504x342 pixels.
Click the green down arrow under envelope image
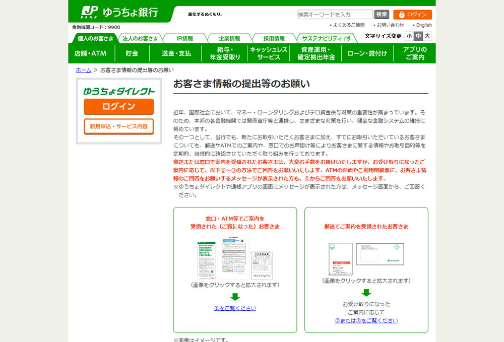(366, 293)
